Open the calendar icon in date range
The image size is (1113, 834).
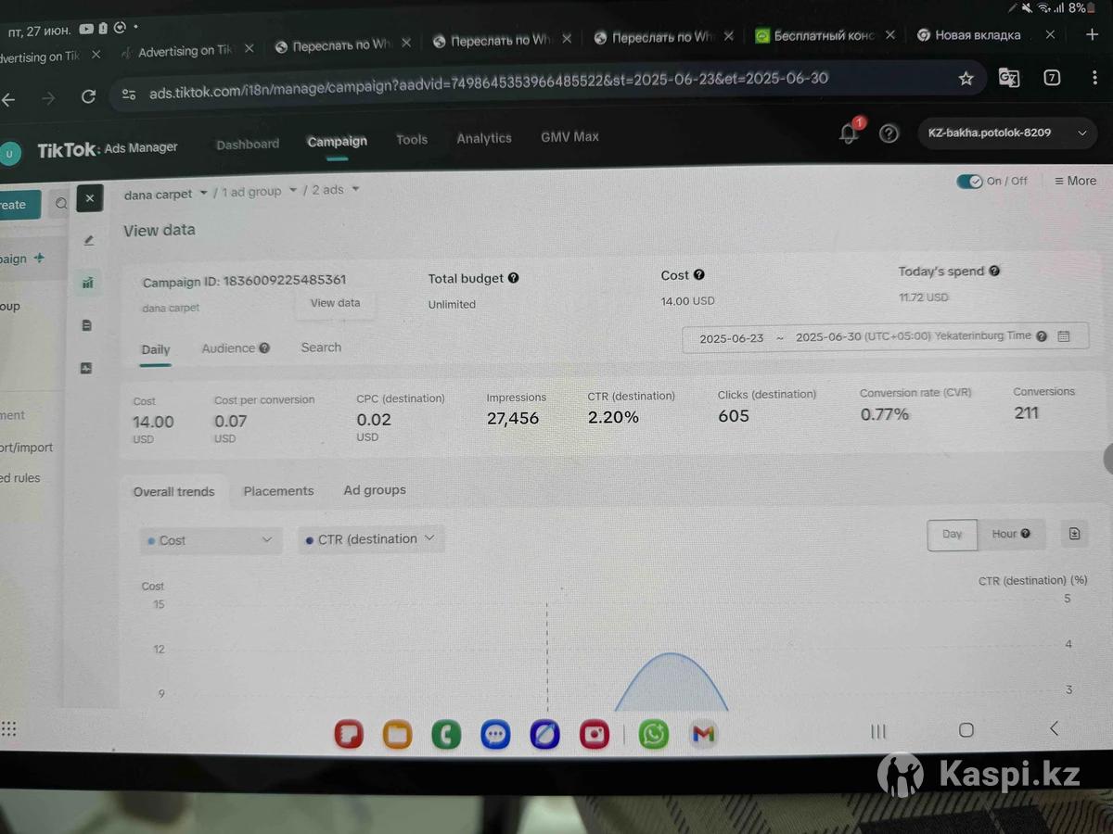pyautogui.click(x=1064, y=336)
